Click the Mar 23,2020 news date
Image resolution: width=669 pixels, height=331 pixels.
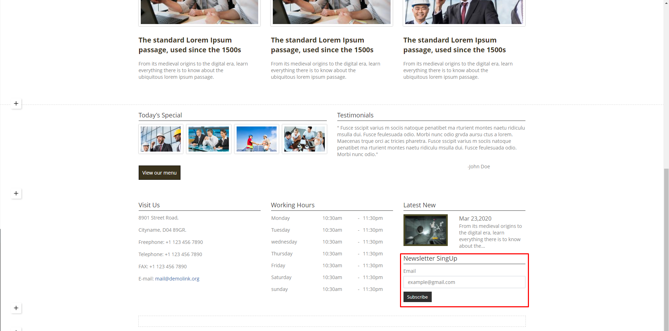click(475, 218)
